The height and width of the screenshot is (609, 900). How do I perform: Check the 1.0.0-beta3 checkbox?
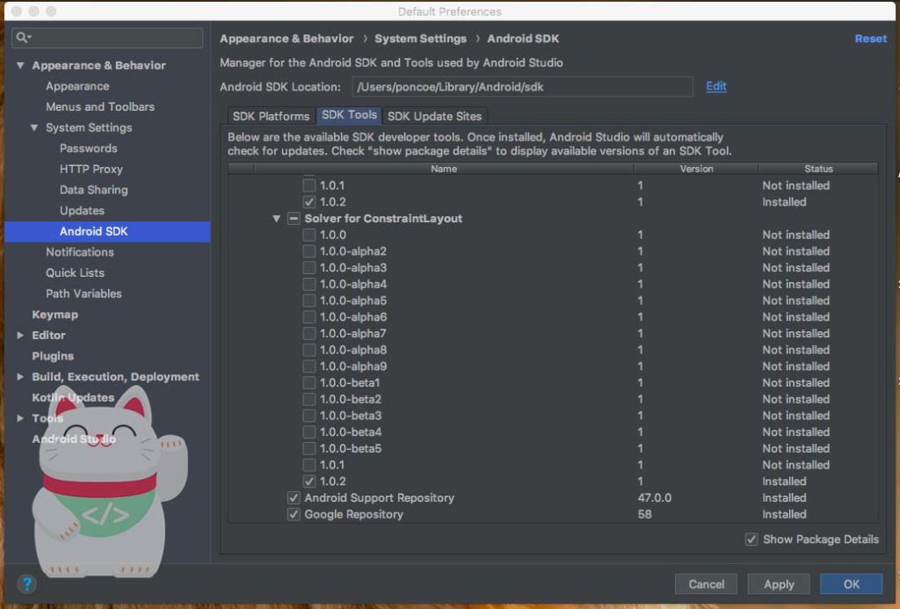[308, 416]
